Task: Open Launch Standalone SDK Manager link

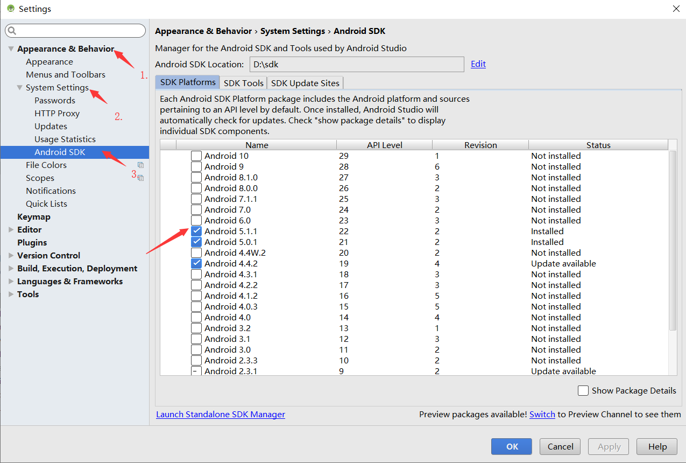Action: [x=221, y=415]
